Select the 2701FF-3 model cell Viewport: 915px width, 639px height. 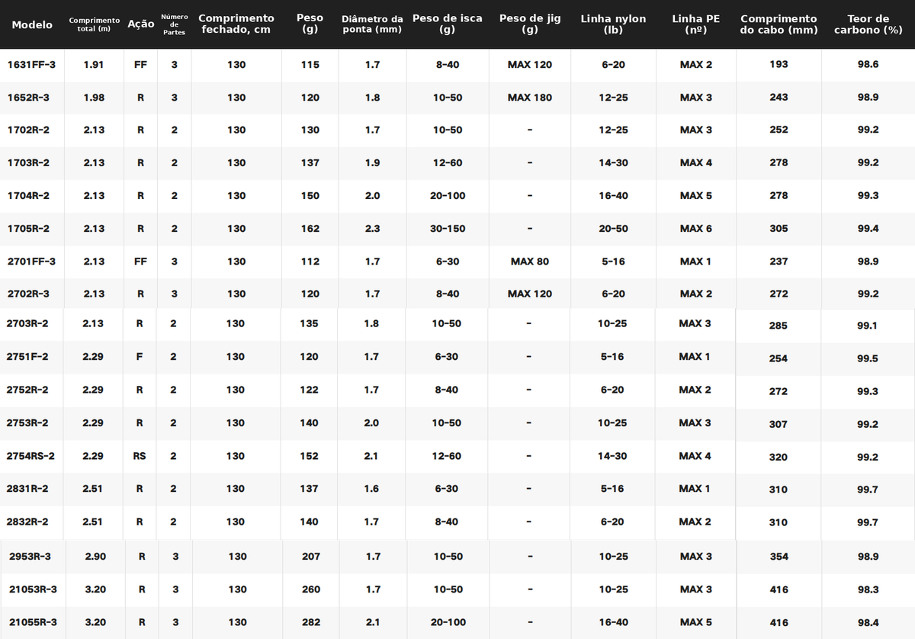click(31, 262)
